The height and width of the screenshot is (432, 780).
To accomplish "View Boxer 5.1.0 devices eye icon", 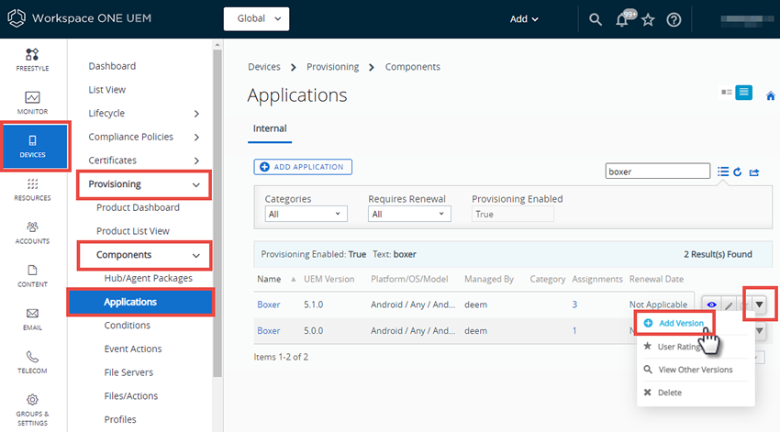I will click(x=712, y=305).
